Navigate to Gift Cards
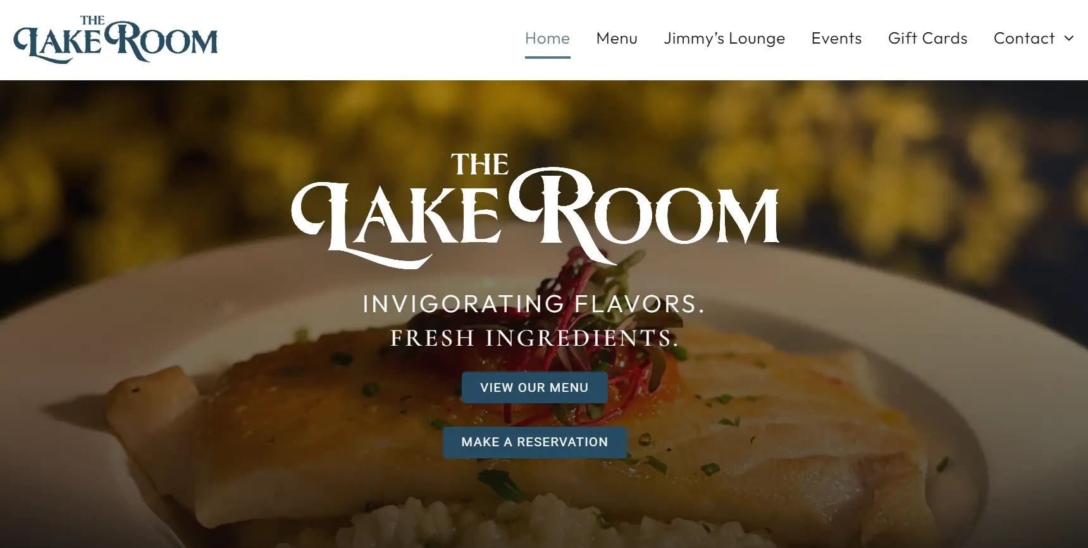This screenshot has height=548, width=1088. click(x=927, y=39)
